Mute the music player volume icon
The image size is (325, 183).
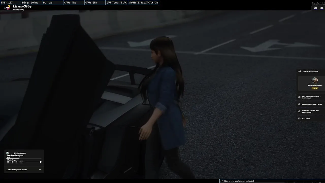tap(21, 162)
